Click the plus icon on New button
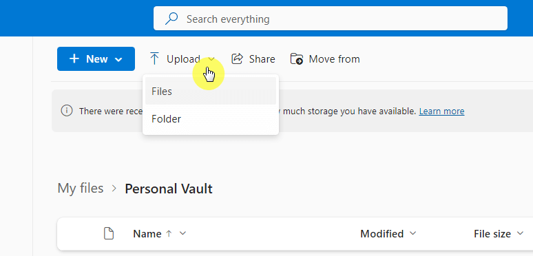533x256 pixels. point(74,58)
